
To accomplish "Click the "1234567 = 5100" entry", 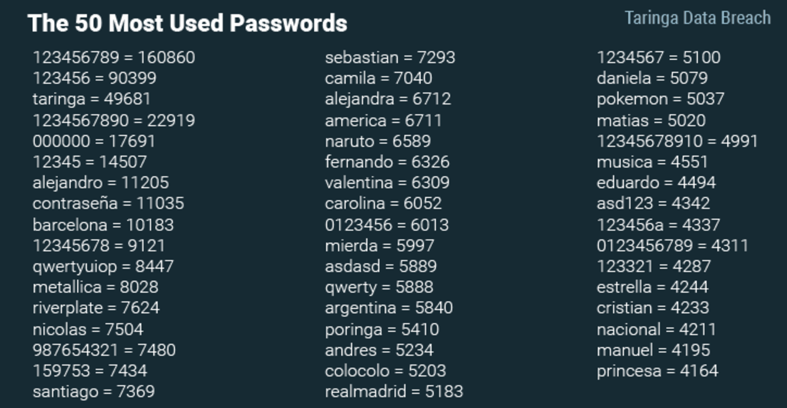I will point(658,57).
